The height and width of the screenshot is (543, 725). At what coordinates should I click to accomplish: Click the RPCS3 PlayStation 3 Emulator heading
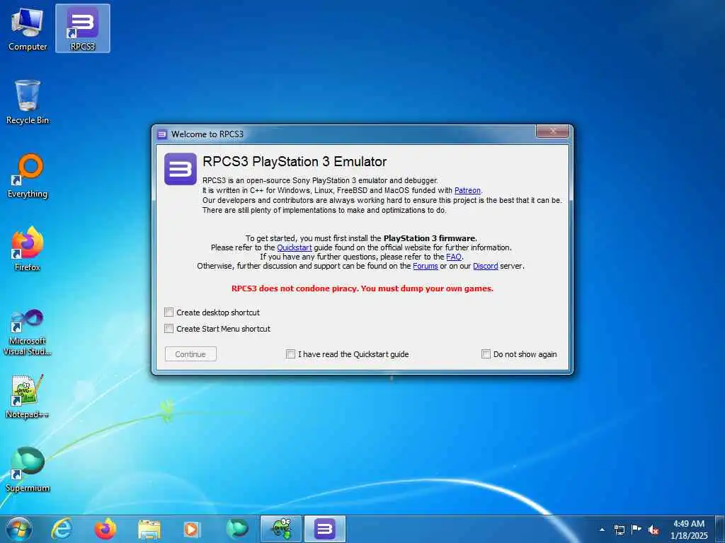point(295,162)
